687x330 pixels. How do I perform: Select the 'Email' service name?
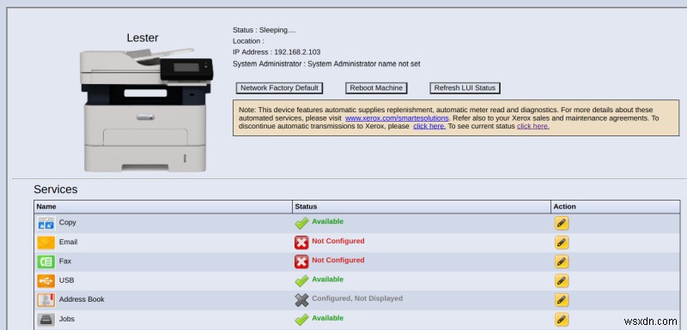click(69, 242)
